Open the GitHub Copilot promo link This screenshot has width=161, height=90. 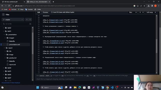click(63, 12)
